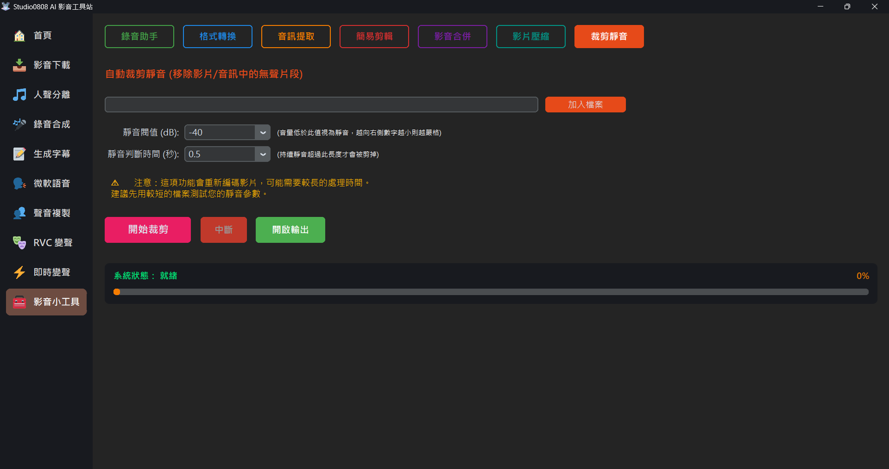The image size is (889, 469).
Task: Open 生成字幕 sidebar label
Action: [52, 154]
